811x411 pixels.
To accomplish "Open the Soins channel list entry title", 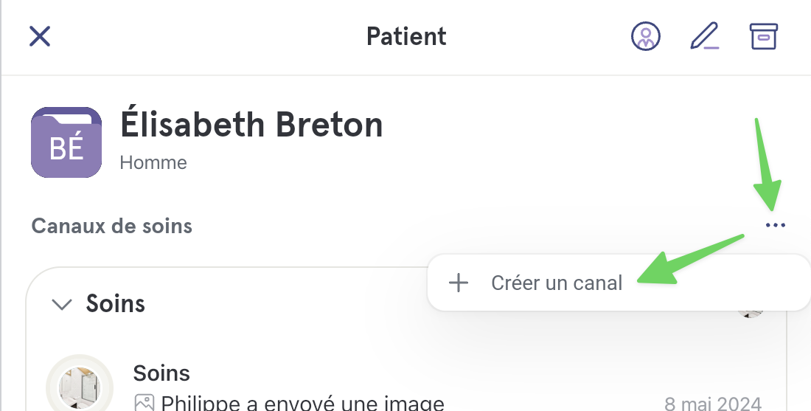I will tap(161, 373).
